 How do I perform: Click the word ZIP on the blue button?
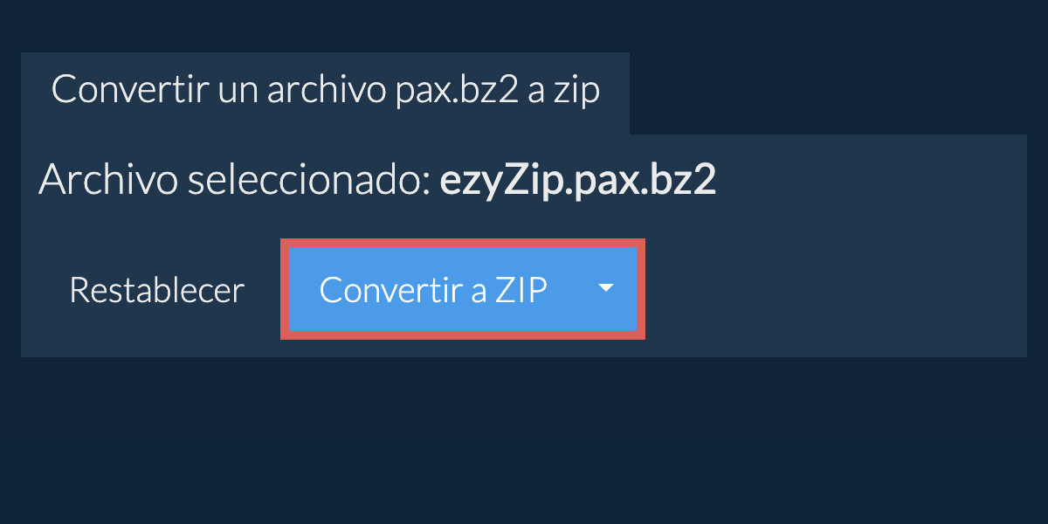[x=521, y=290]
